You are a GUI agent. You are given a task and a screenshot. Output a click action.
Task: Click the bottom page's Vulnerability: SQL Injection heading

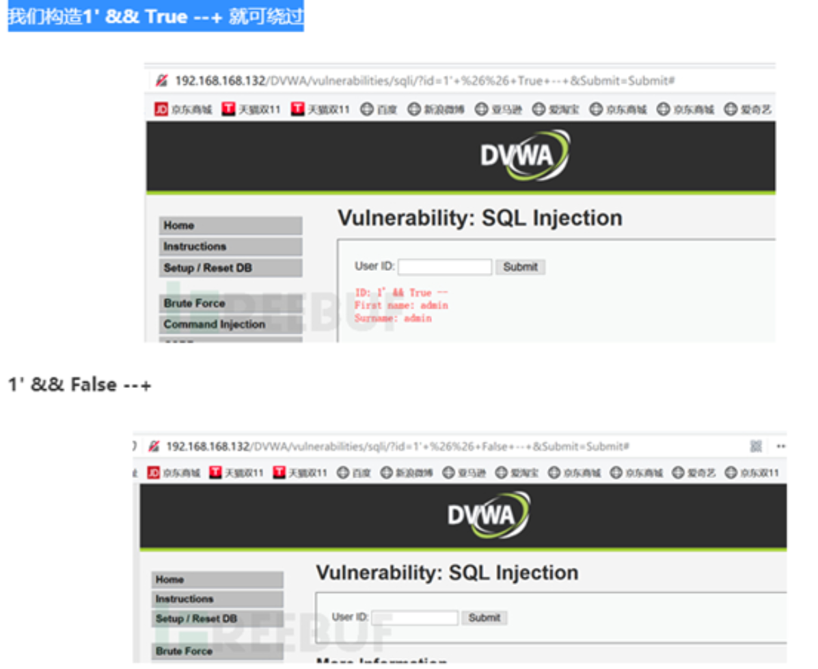(447, 573)
